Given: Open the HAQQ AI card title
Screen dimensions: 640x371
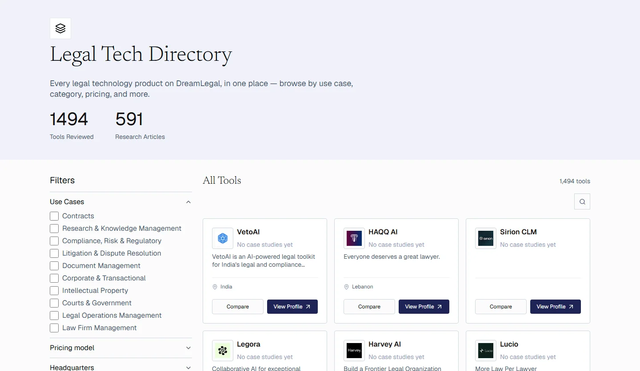Looking at the screenshot, I should pos(383,232).
